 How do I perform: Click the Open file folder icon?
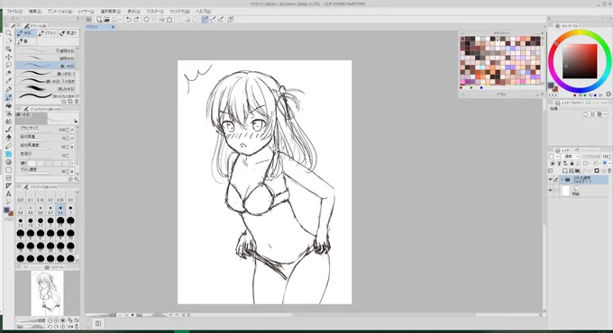tap(106, 19)
